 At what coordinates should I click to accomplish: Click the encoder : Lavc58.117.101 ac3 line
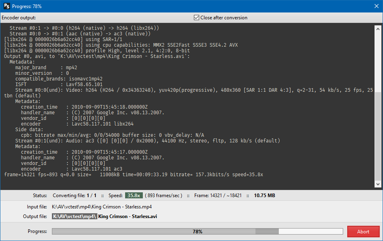point(72,169)
